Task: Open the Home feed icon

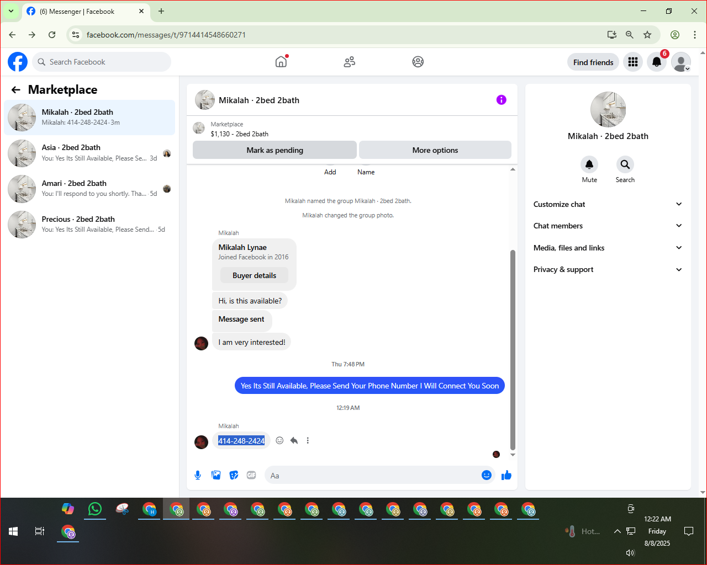Action: pos(281,62)
